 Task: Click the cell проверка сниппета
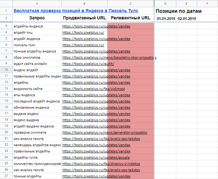tap(37, 132)
